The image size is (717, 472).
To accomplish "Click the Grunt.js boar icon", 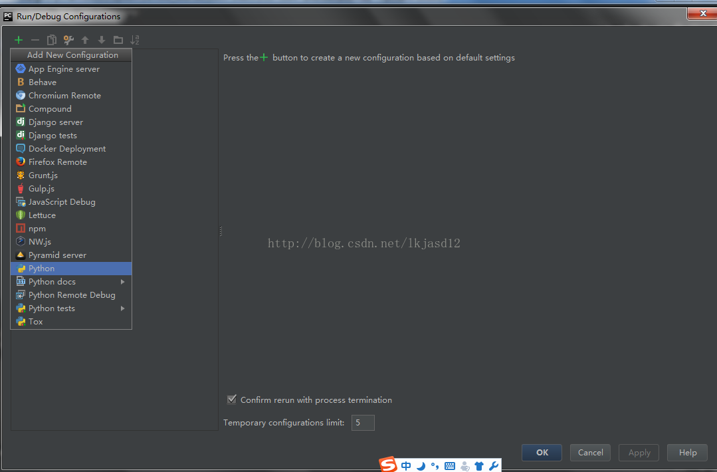I will pyautogui.click(x=21, y=175).
